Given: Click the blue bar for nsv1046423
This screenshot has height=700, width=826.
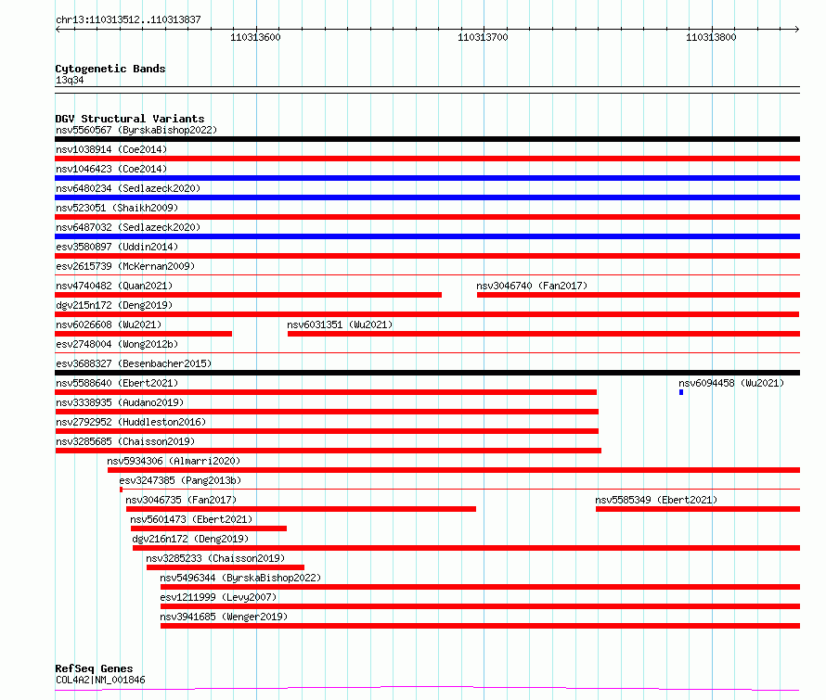Looking at the screenshot, I should pyautogui.click(x=427, y=178).
